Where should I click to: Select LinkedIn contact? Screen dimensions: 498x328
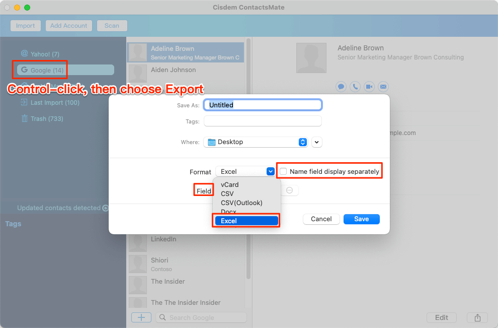pyautogui.click(x=186, y=242)
